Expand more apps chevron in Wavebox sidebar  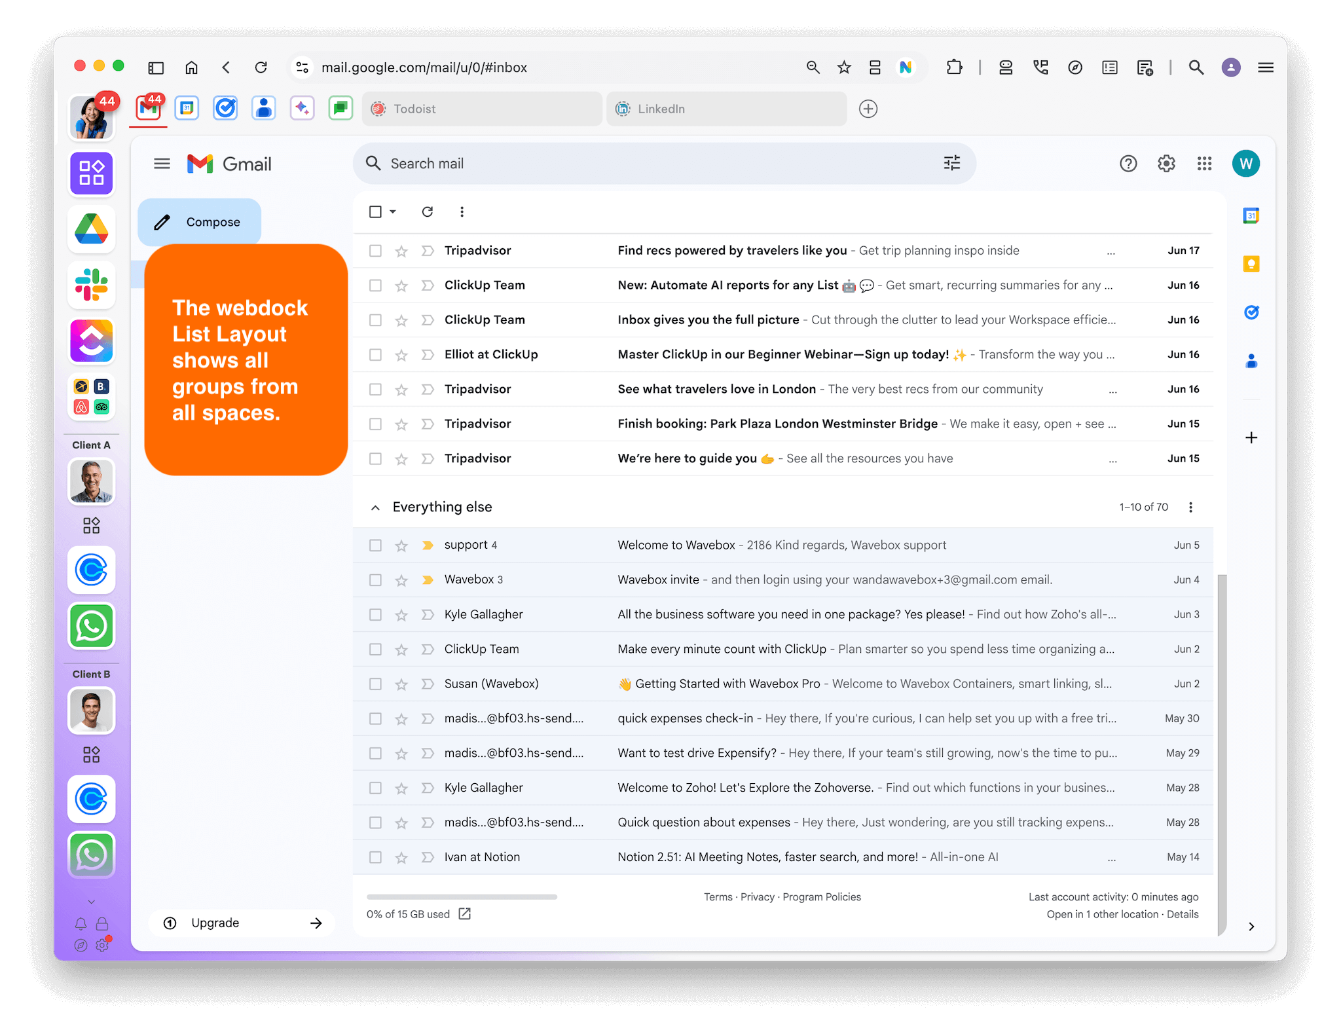[x=92, y=902]
